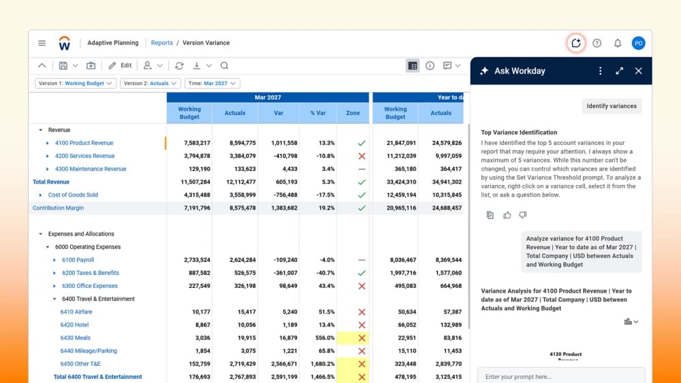Open download options dropdown arrow
Screen dimensions: 681x383
pos(209,65)
